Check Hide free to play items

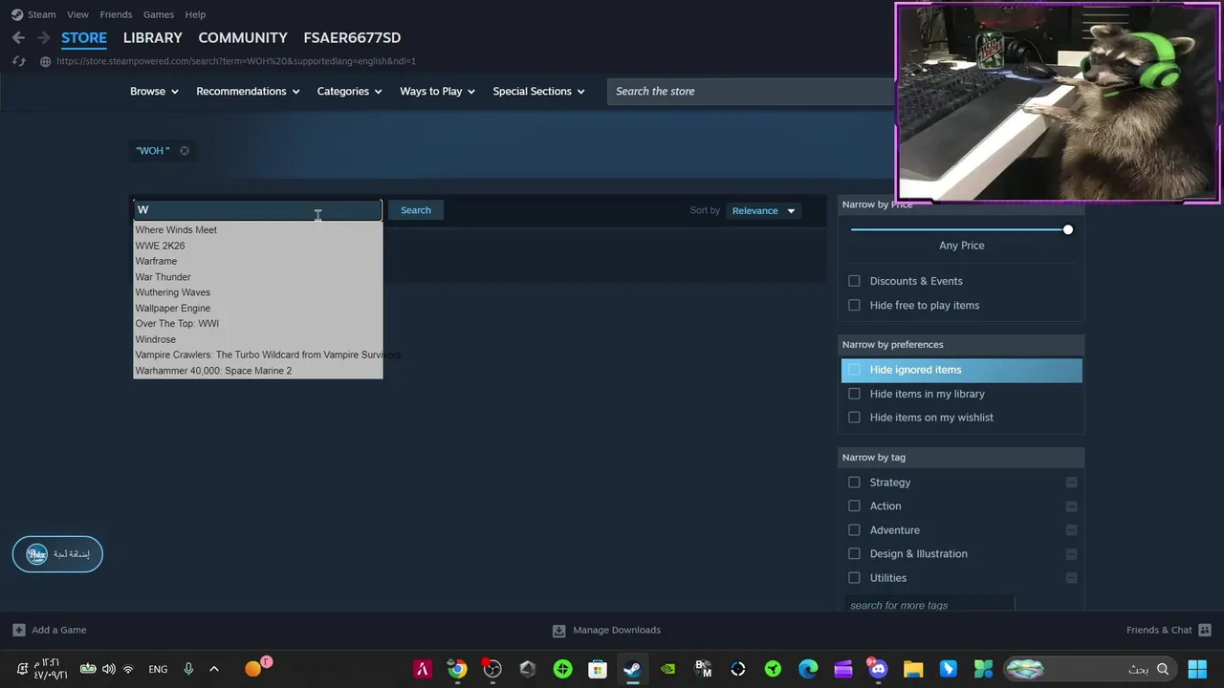(x=854, y=305)
